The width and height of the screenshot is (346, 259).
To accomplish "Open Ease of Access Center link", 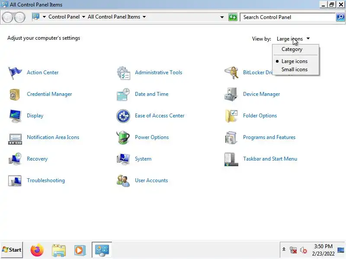I will (160, 116).
